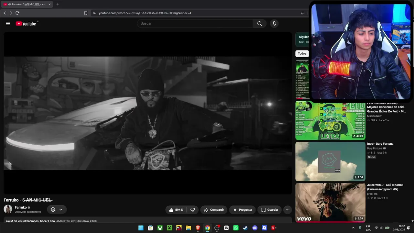Mute the tab via its audio icon
Screen dimensions: 414x233
click(x=9, y=4)
